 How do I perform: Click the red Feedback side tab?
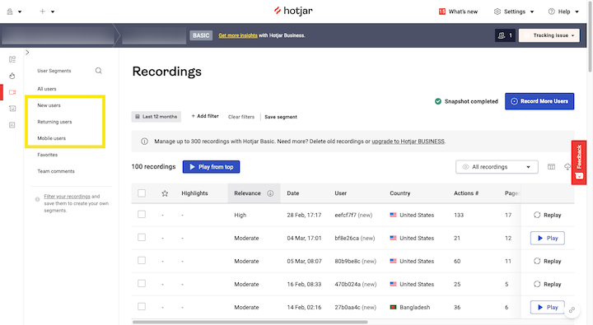point(579,163)
